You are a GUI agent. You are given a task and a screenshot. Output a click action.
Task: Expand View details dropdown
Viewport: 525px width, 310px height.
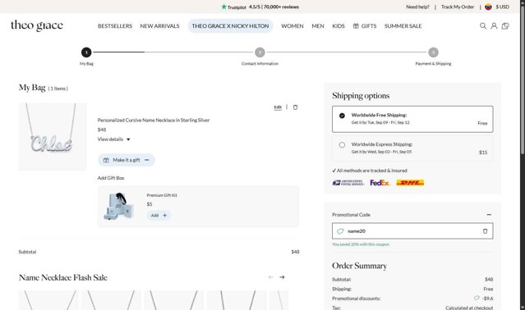click(x=113, y=139)
